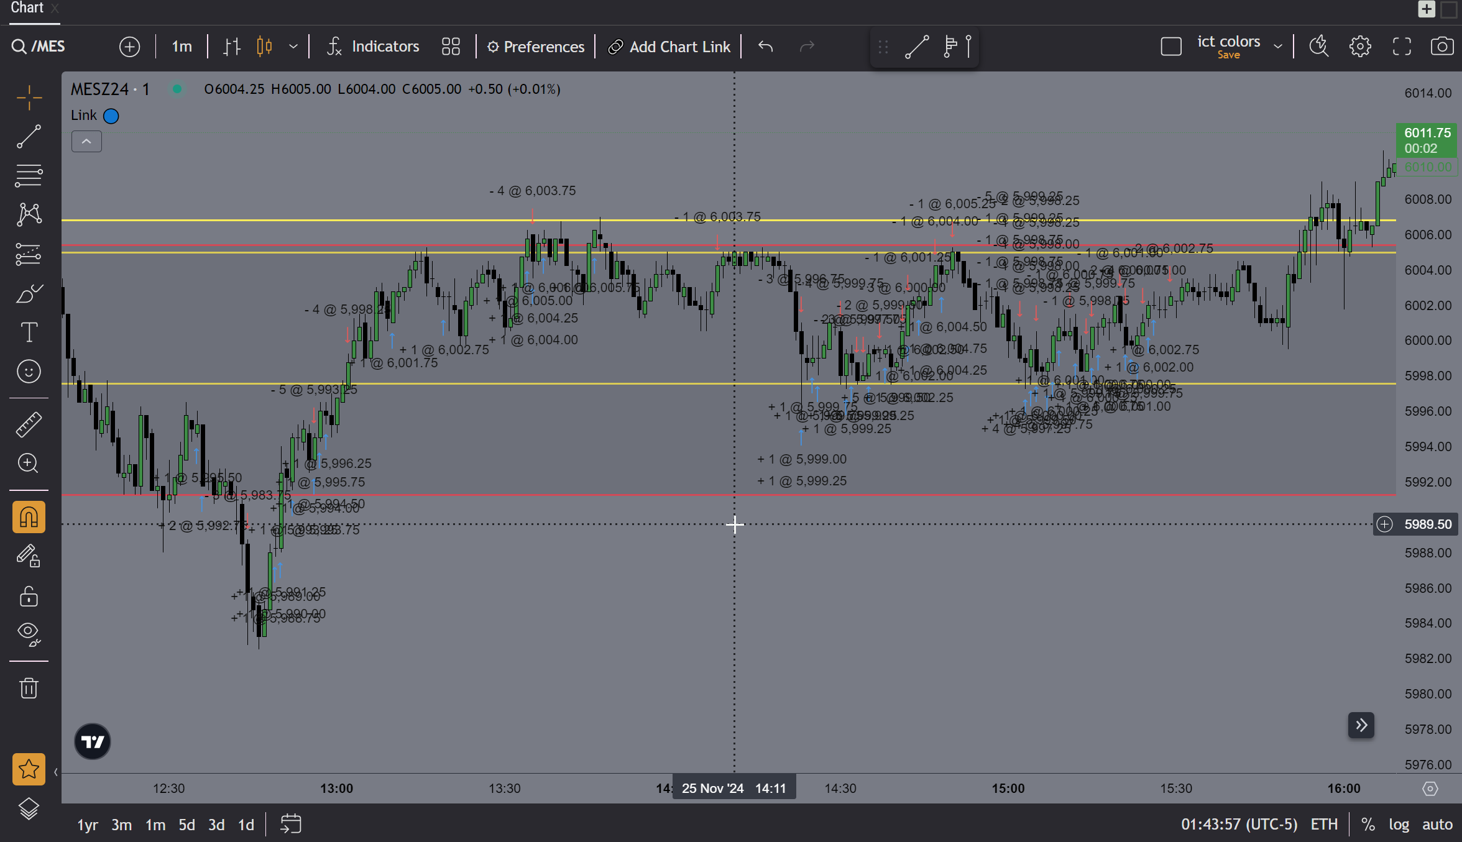Expand chart style dropdown arrow
Viewport: 1462px width, 842px height.
point(293,47)
